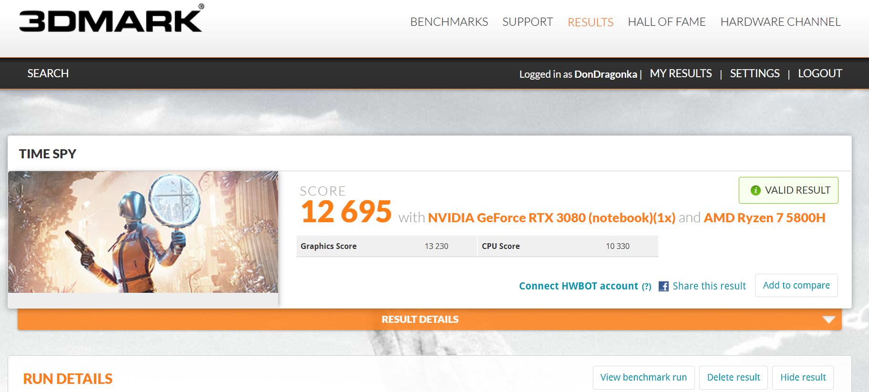Click the Time Spy artwork thumbnail

(x=143, y=232)
